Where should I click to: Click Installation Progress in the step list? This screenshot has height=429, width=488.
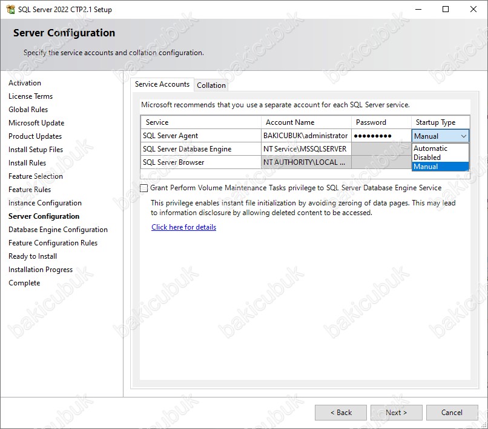tap(41, 270)
